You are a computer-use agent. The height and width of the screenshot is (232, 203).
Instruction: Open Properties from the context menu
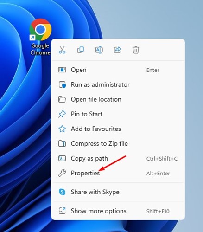pos(118,173)
